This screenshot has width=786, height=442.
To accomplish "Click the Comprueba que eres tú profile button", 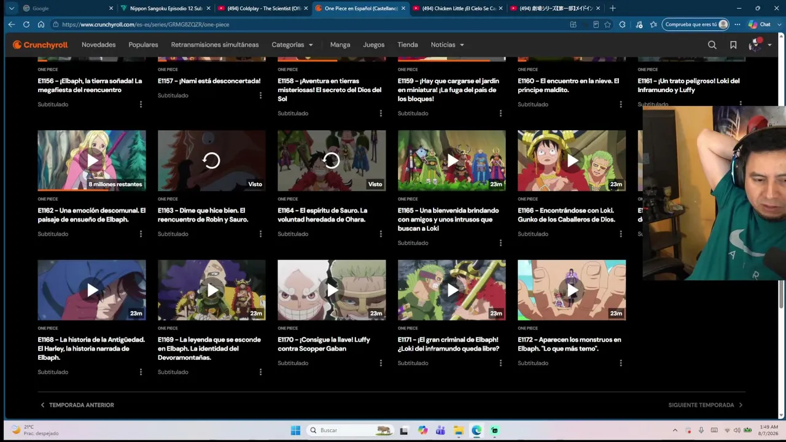I will tap(696, 25).
